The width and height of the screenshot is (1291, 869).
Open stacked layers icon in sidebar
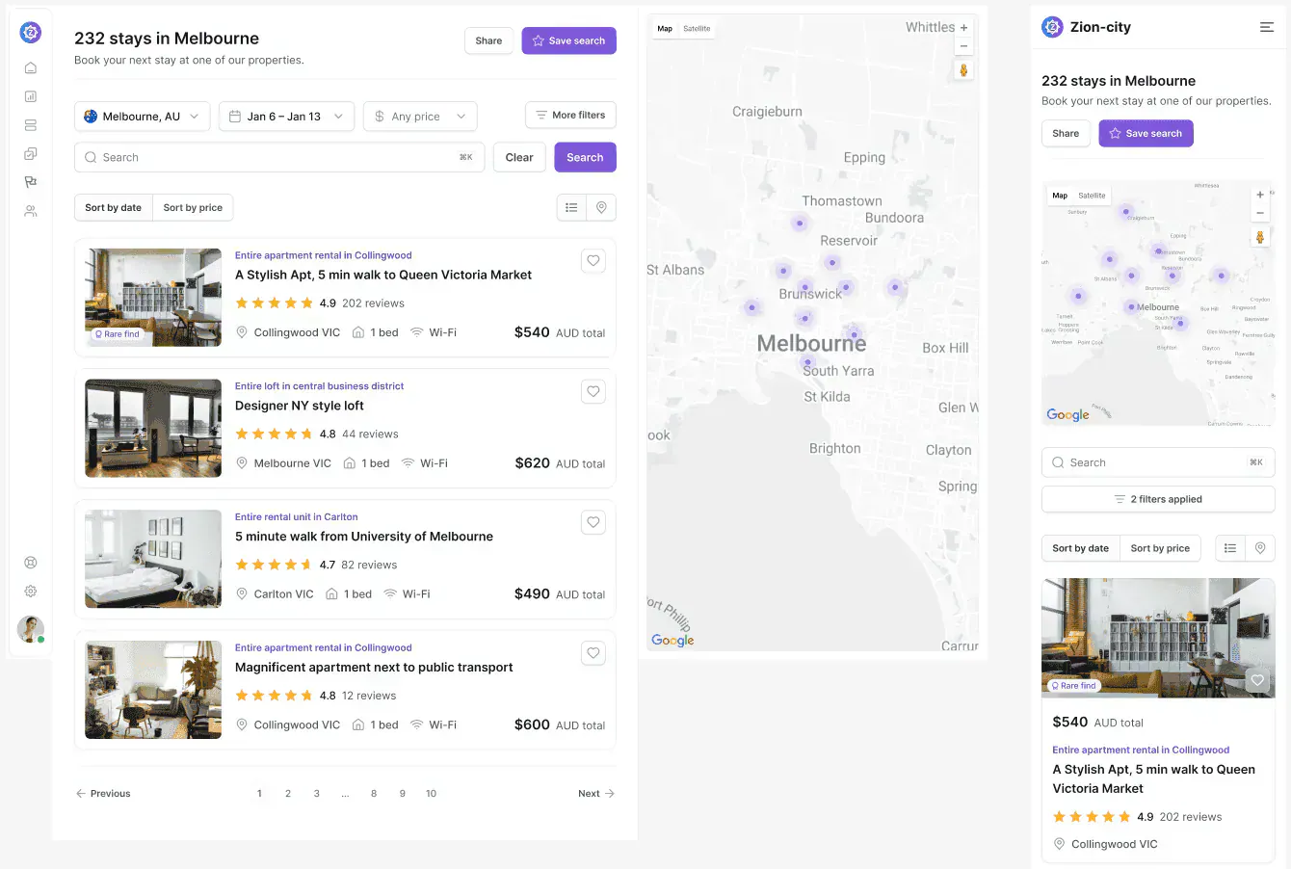pos(31,125)
